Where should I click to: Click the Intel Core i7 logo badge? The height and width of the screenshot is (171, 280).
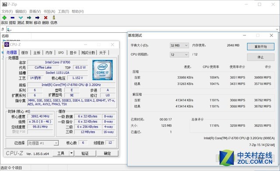pyautogui.click(x=102, y=70)
